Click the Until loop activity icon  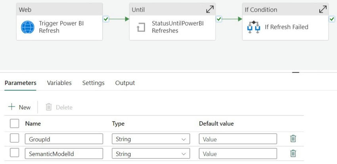(x=141, y=27)
